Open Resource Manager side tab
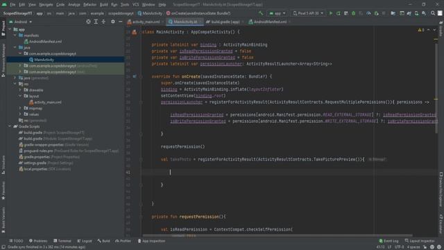 (x=3, y=60)
